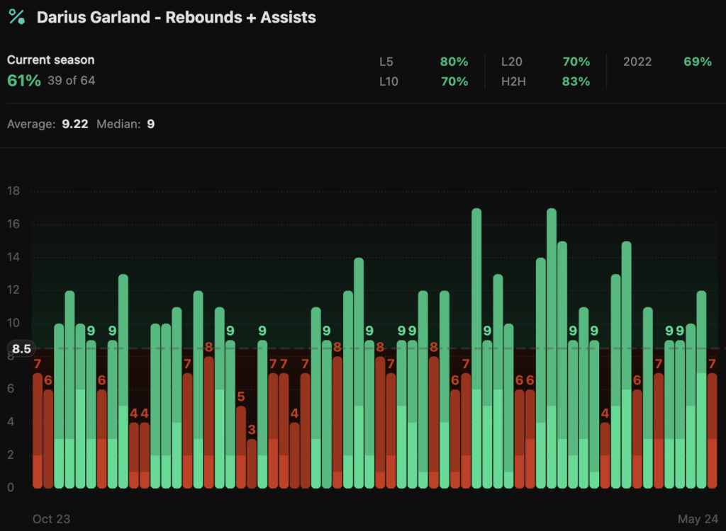Select the 8.5 line threshold badge
The height and width of the screenshot is (531, 726).
click(x=21, y=349)
